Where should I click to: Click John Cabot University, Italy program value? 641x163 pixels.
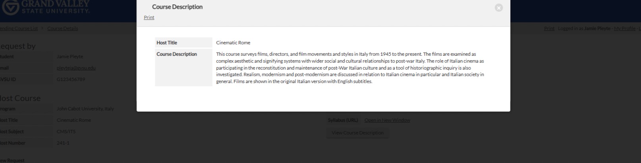click(85, 109)
